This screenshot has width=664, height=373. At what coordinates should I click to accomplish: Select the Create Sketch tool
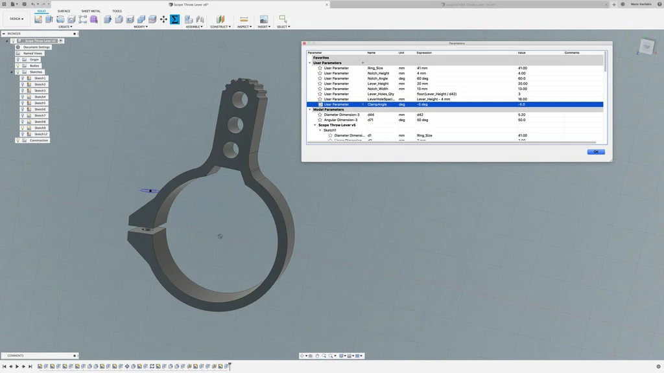point(38,19)
